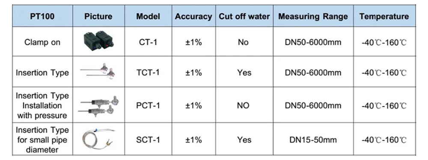Screen dimensions: 428x160
Task: Click the Clamp on sensor picture
Action: (98, 42)
